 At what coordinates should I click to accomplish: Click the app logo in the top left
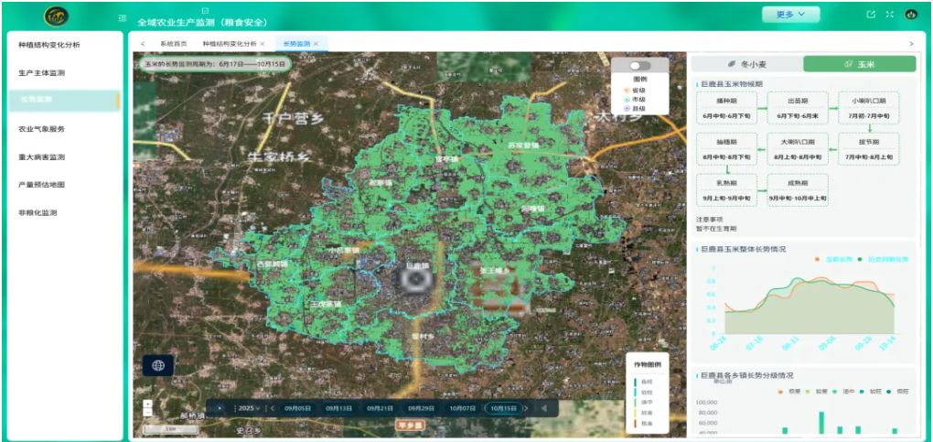(55, 16)
